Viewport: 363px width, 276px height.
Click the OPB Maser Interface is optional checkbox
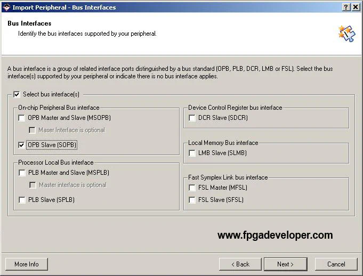33,130
